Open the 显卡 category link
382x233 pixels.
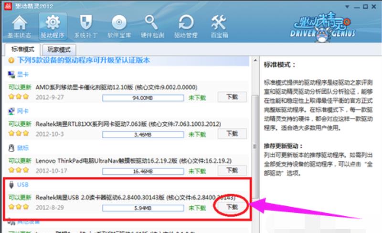pyautogui.click(x=23, y=75)
